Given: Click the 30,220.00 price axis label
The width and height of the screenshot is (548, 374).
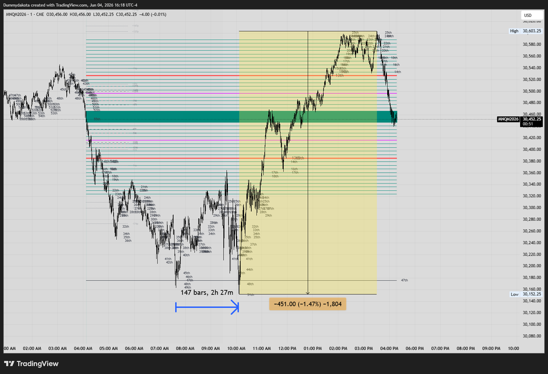Looking at the screenshot, I should (x=532, y=254).
